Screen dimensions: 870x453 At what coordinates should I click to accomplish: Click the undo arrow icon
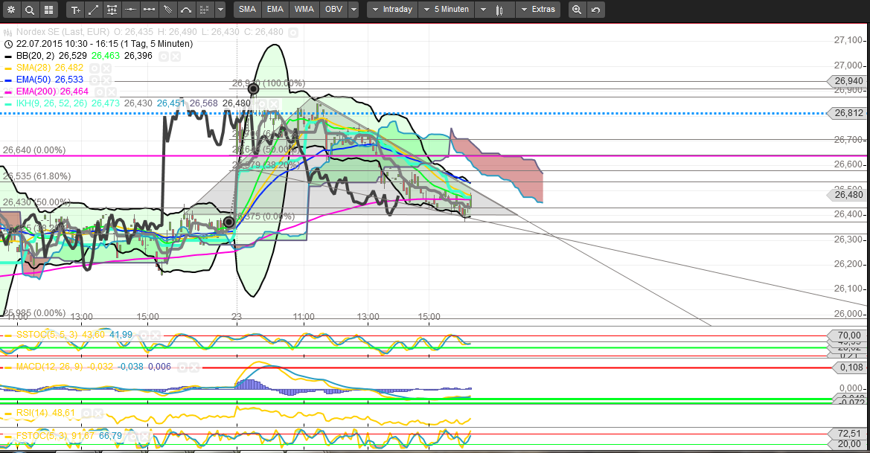[x=595, y=10]
